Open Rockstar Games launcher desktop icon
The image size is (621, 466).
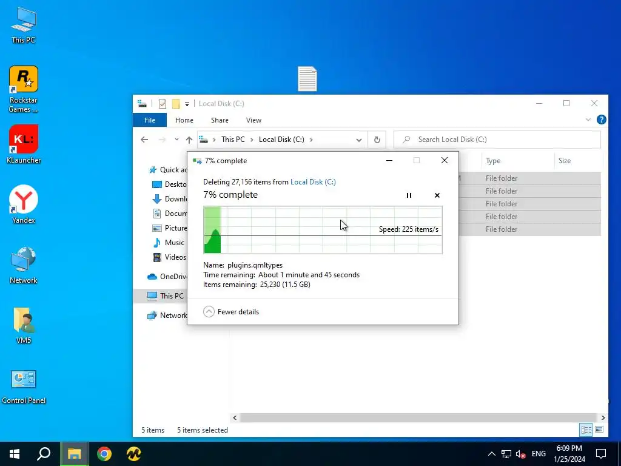point(24,89)
